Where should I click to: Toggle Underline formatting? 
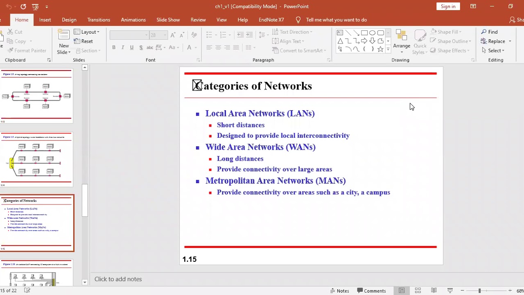[132, 48]
